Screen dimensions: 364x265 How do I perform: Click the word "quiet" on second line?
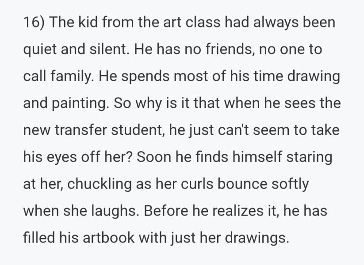click(x=40, y=50)
